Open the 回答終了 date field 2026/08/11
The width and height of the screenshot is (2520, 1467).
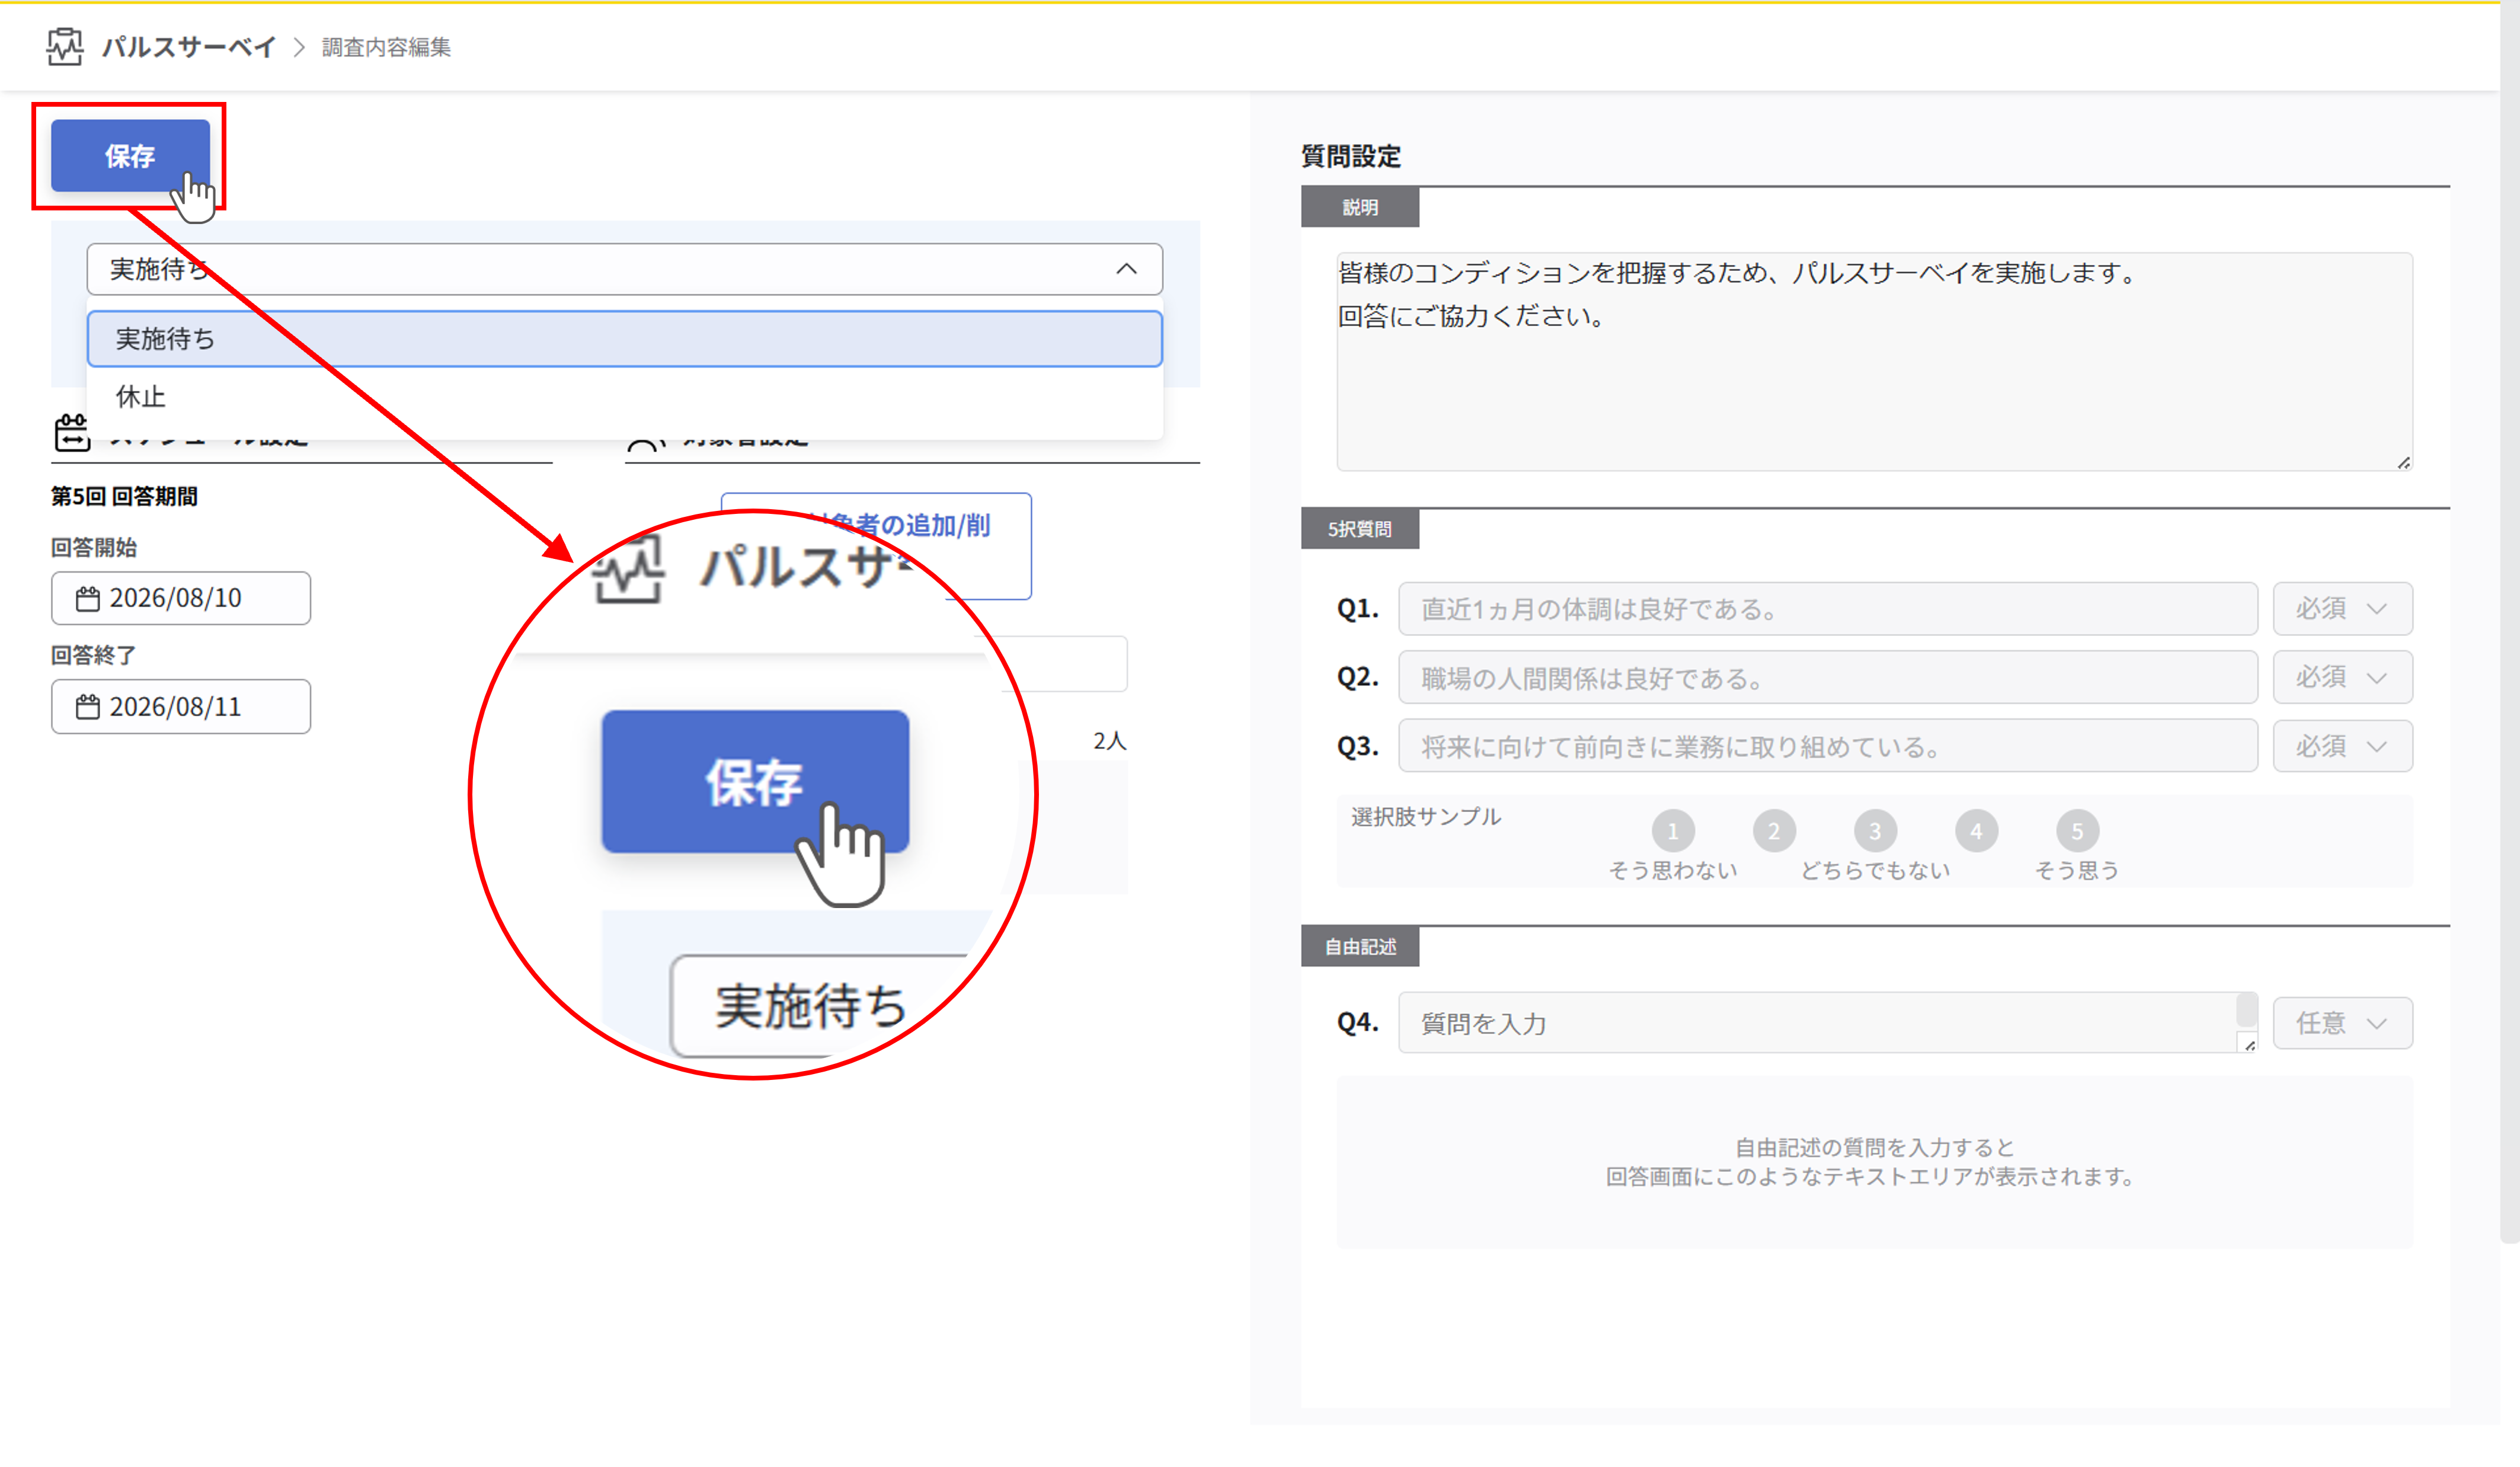tap(181, 707)
